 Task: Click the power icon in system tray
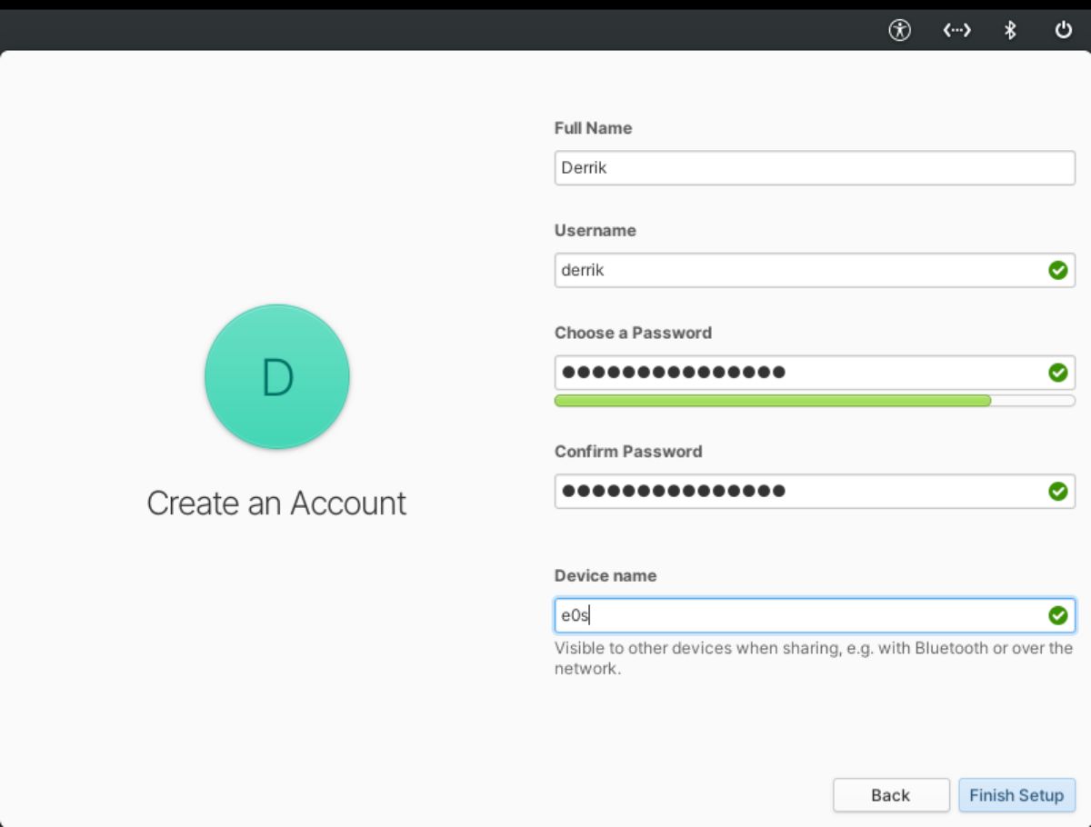point(1062,30)
